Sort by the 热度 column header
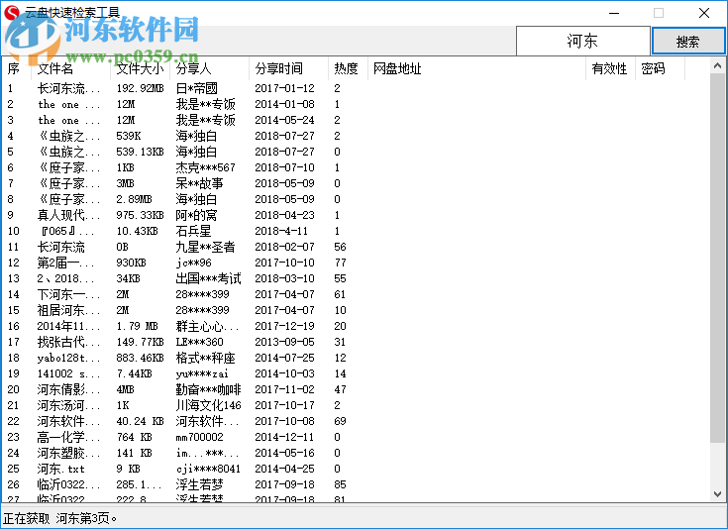The width and height of the screenshot is (728, 529). point(348,68)
